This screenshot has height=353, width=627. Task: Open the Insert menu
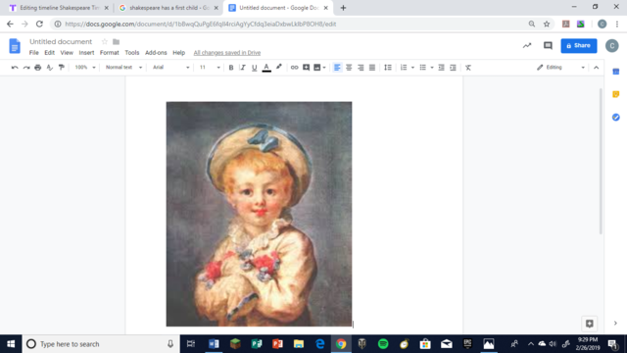tap(86, 52)
